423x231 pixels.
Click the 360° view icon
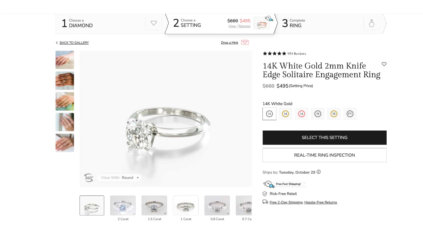(89, 178)
